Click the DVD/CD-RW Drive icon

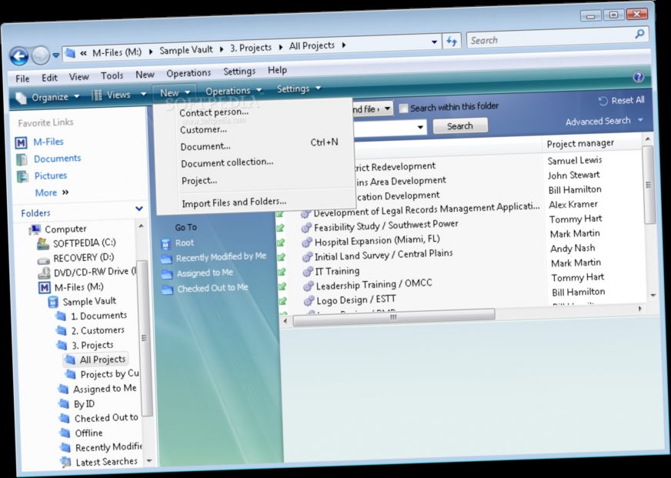(x=44, y=272)
